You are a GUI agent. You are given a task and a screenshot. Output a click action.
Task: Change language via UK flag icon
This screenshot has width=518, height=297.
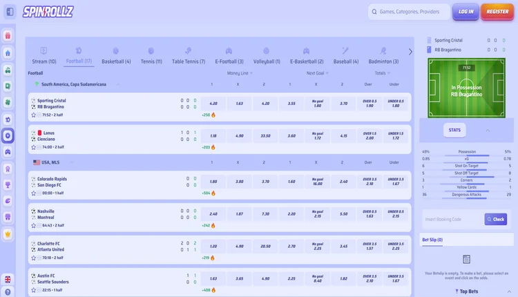tap(8, 280)
